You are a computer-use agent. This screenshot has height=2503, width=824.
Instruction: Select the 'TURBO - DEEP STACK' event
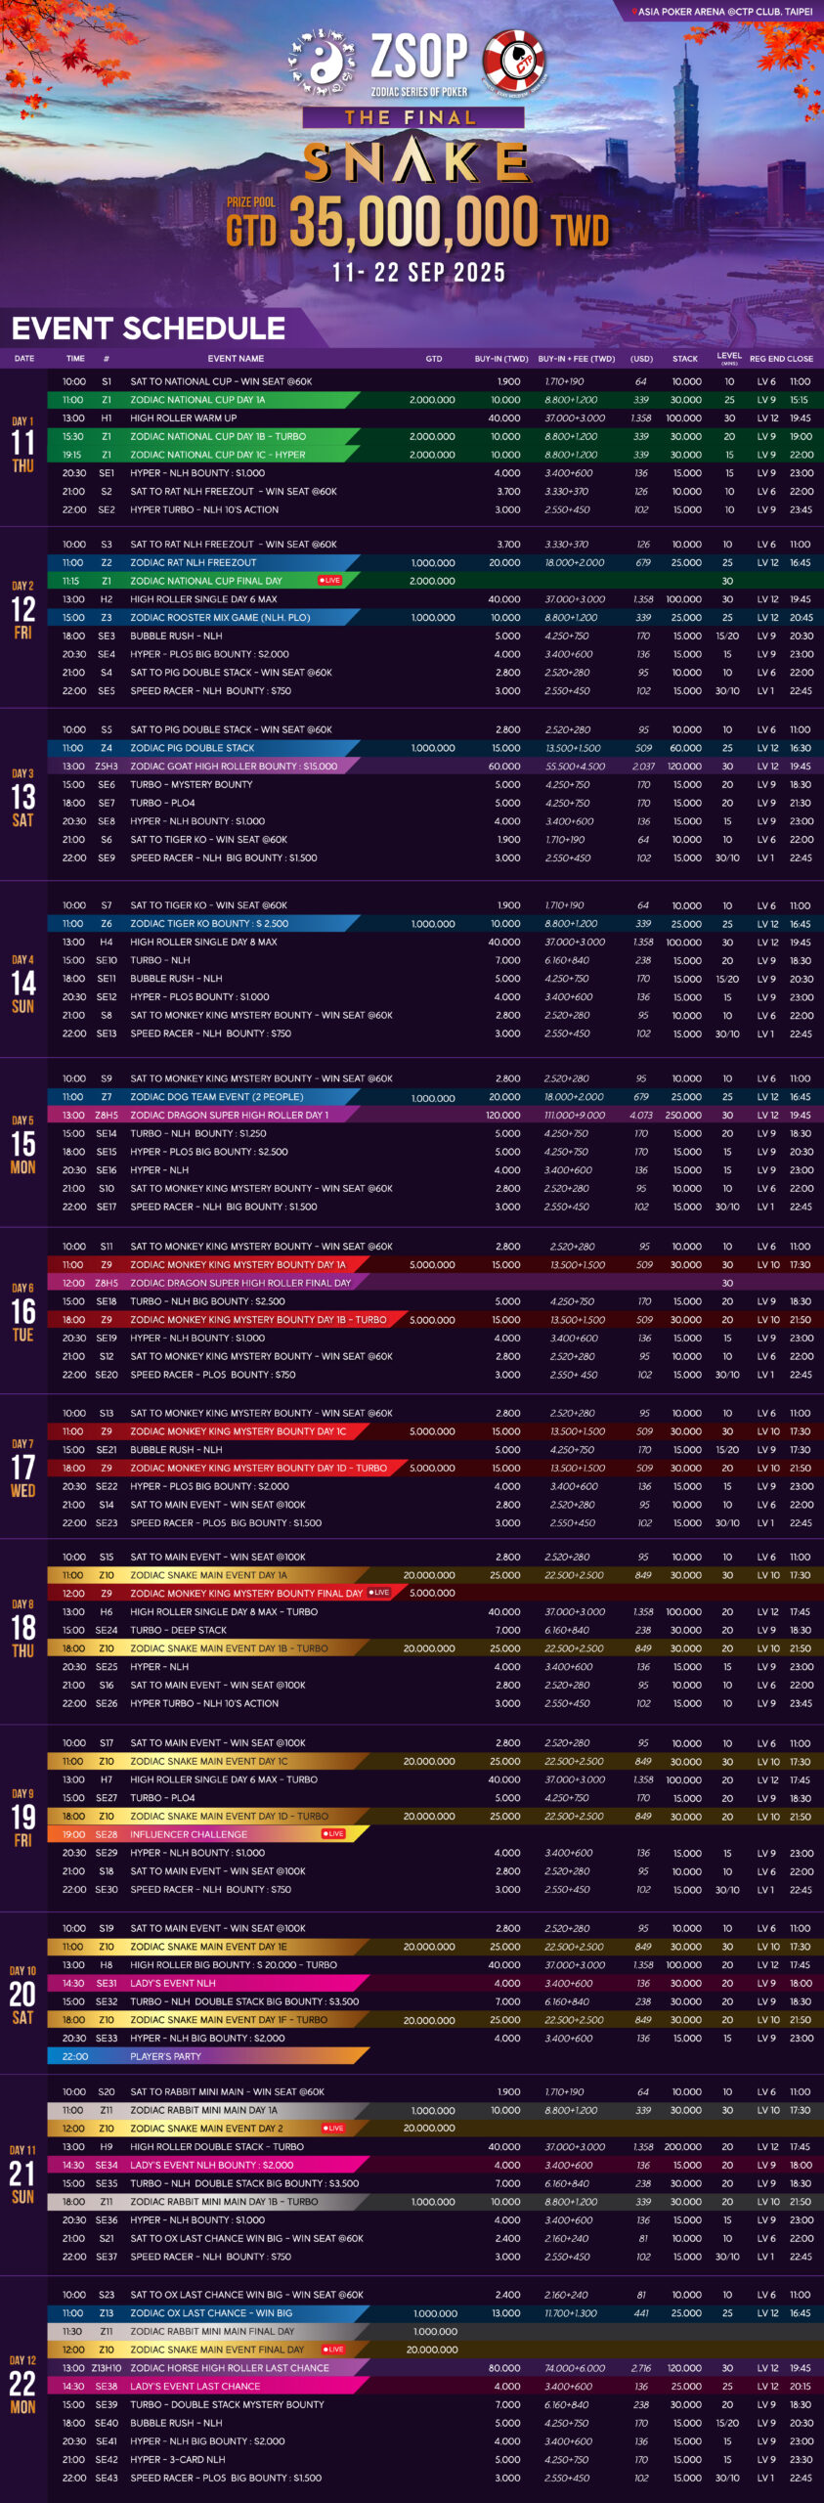(178, 1630)
